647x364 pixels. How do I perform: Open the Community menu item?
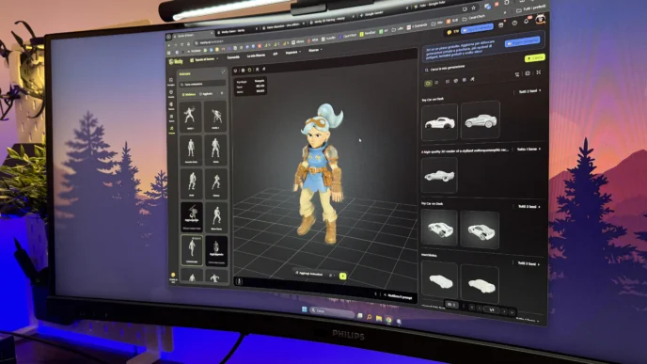pos(233,57)
